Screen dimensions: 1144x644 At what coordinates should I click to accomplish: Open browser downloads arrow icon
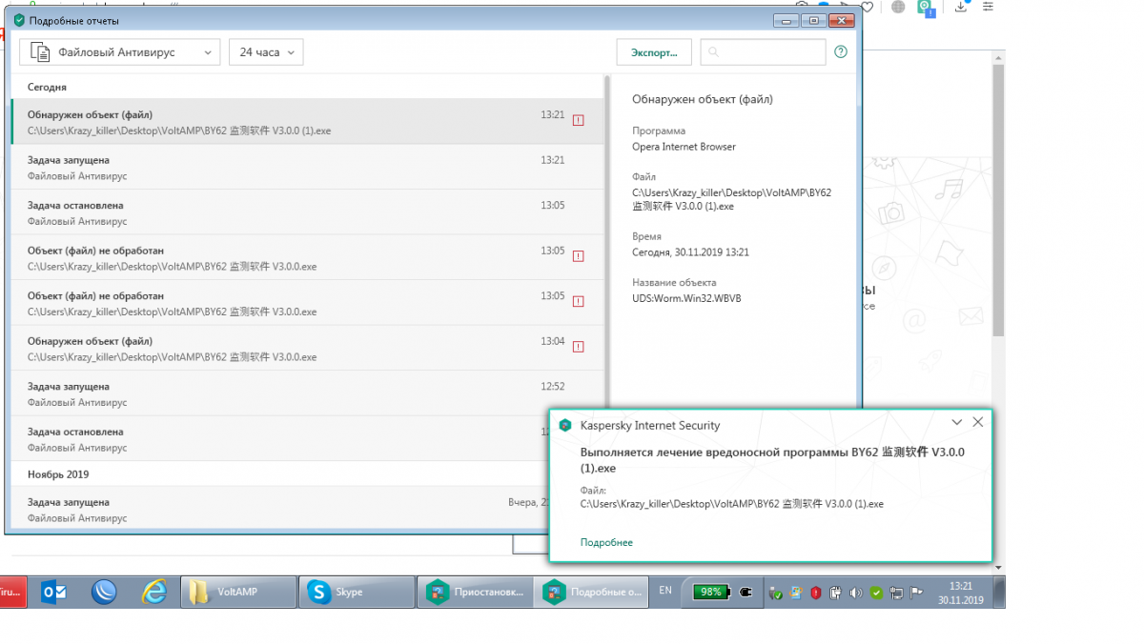click(x=961, y=6)
